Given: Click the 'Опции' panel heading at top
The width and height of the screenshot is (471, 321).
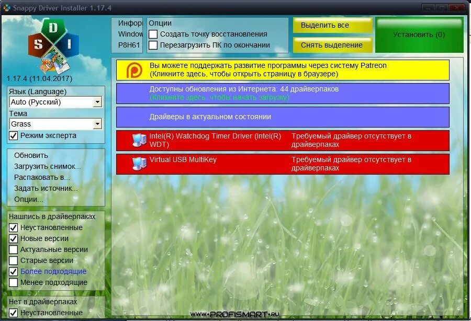Looking at the screenshot, I should coord(160,23).
